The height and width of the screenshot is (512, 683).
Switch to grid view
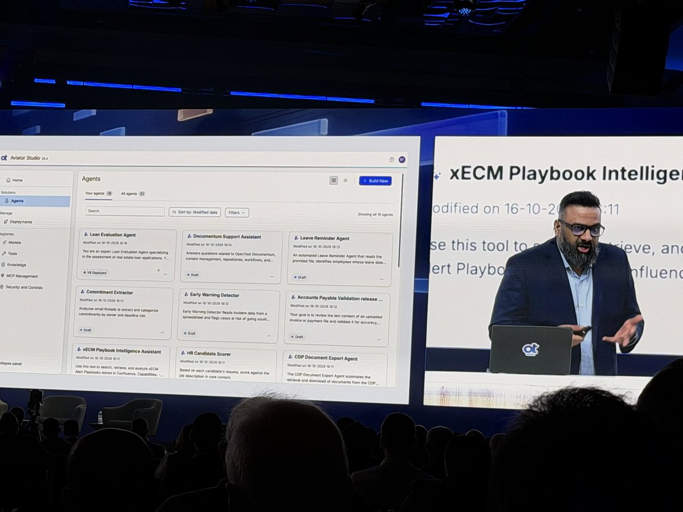[334, 180]
